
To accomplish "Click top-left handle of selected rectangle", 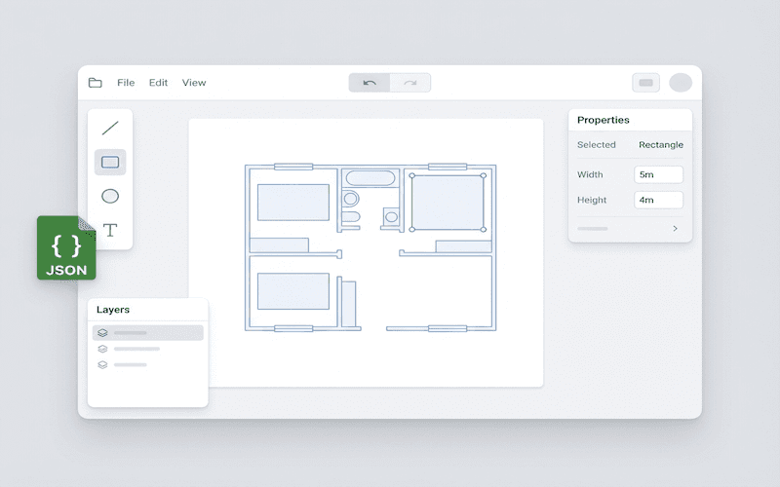I will pos(411,175).
